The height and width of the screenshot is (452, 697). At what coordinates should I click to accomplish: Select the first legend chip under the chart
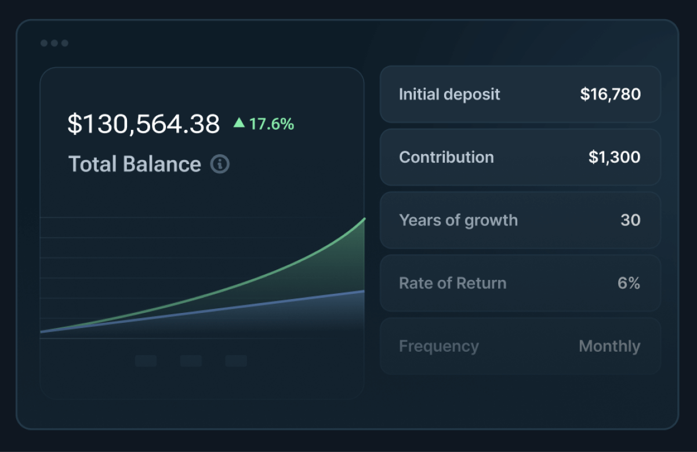point(146,361)
